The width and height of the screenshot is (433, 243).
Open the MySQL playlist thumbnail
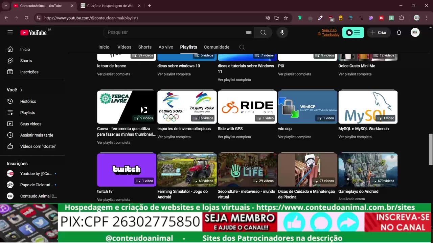pos(368,107)
